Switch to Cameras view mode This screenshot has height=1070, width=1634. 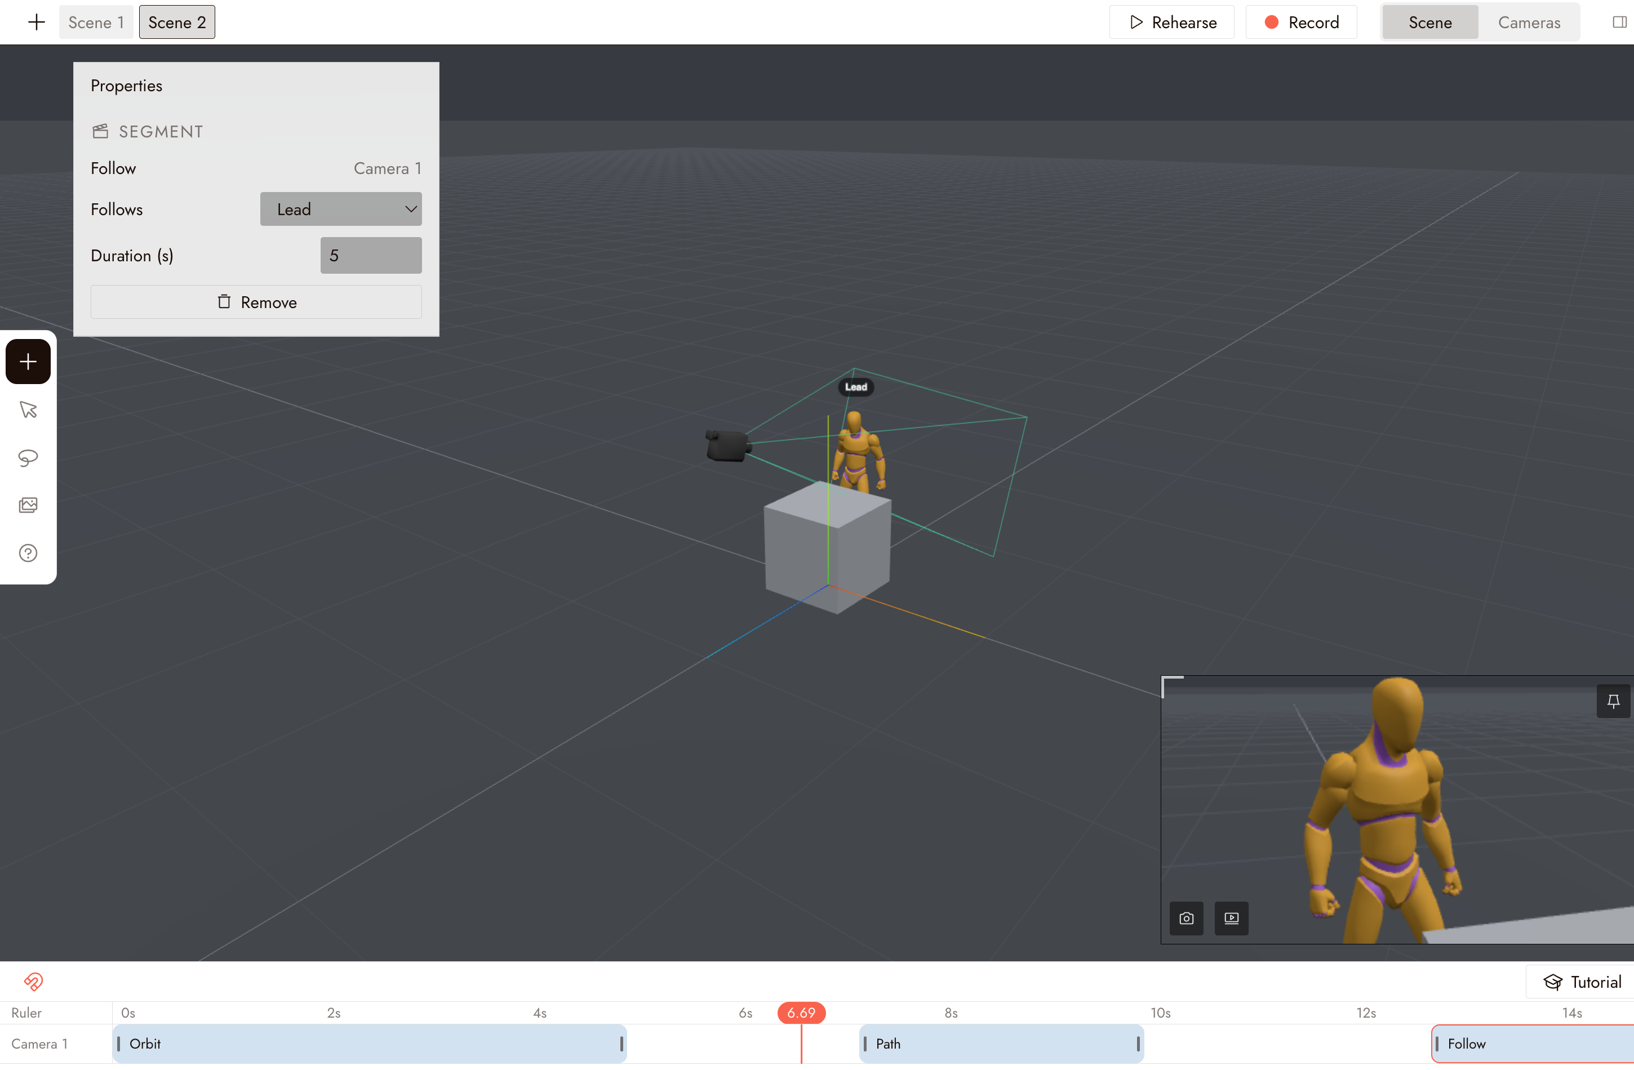[1529, 22]
